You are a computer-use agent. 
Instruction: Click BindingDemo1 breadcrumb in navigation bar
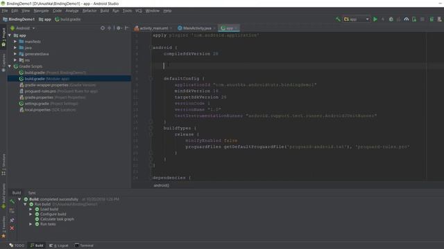point(19,19)
